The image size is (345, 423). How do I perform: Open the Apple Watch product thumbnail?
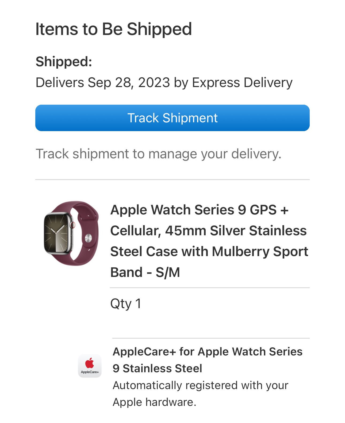(71, 233)
